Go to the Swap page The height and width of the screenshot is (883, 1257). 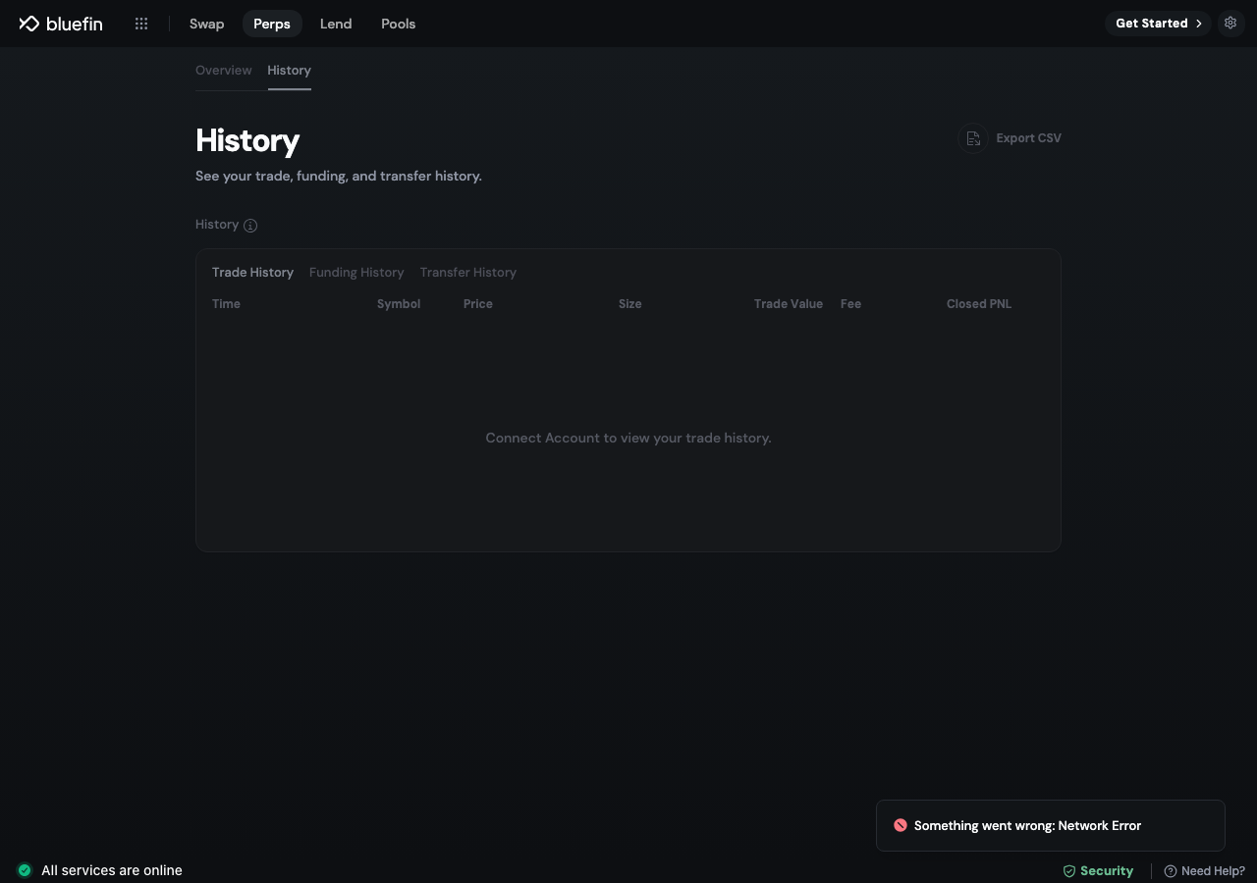point(206,24)
